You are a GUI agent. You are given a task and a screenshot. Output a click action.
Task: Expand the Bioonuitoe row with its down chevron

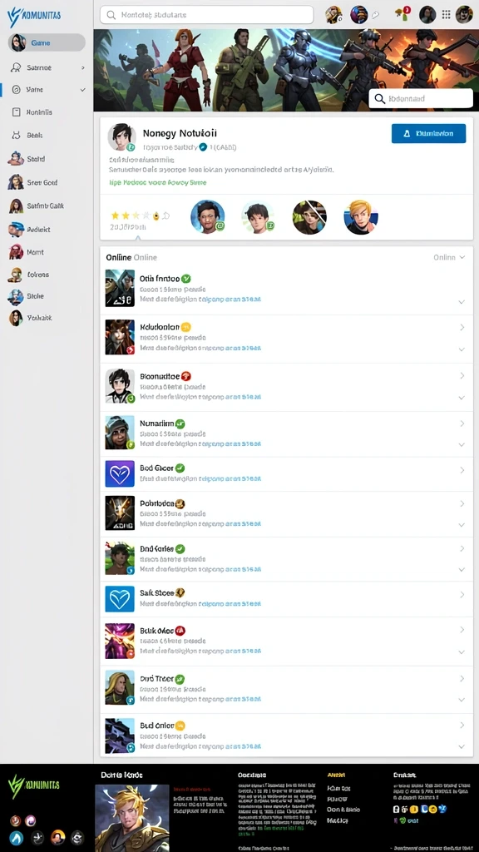click(x=462, y=398)
